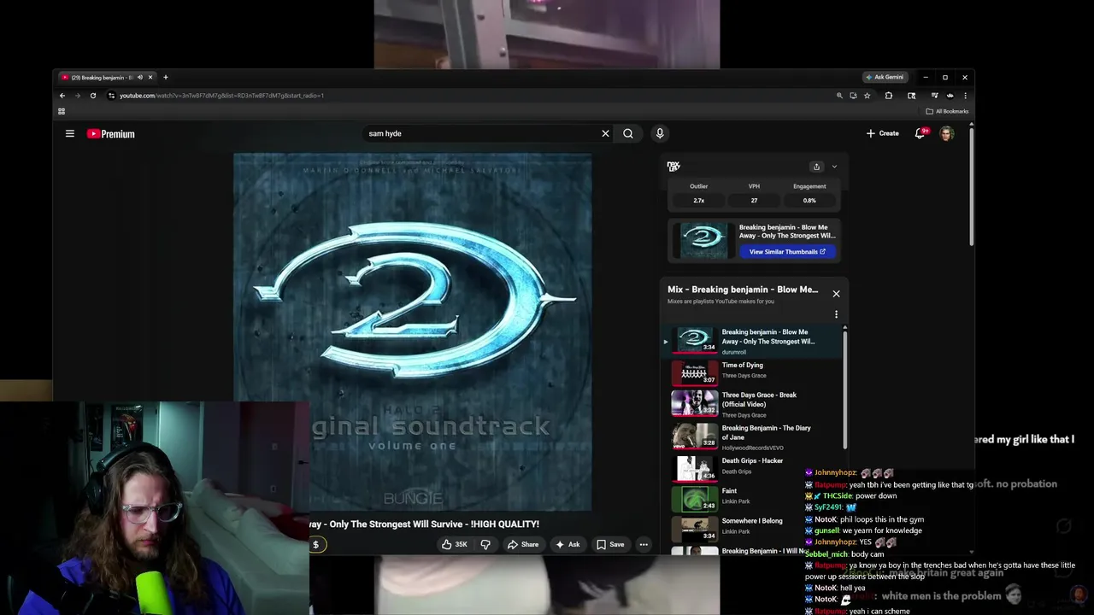Play 'Death Grips - Hacker' from the mix

pyautogui.click(x=754, y=467)
